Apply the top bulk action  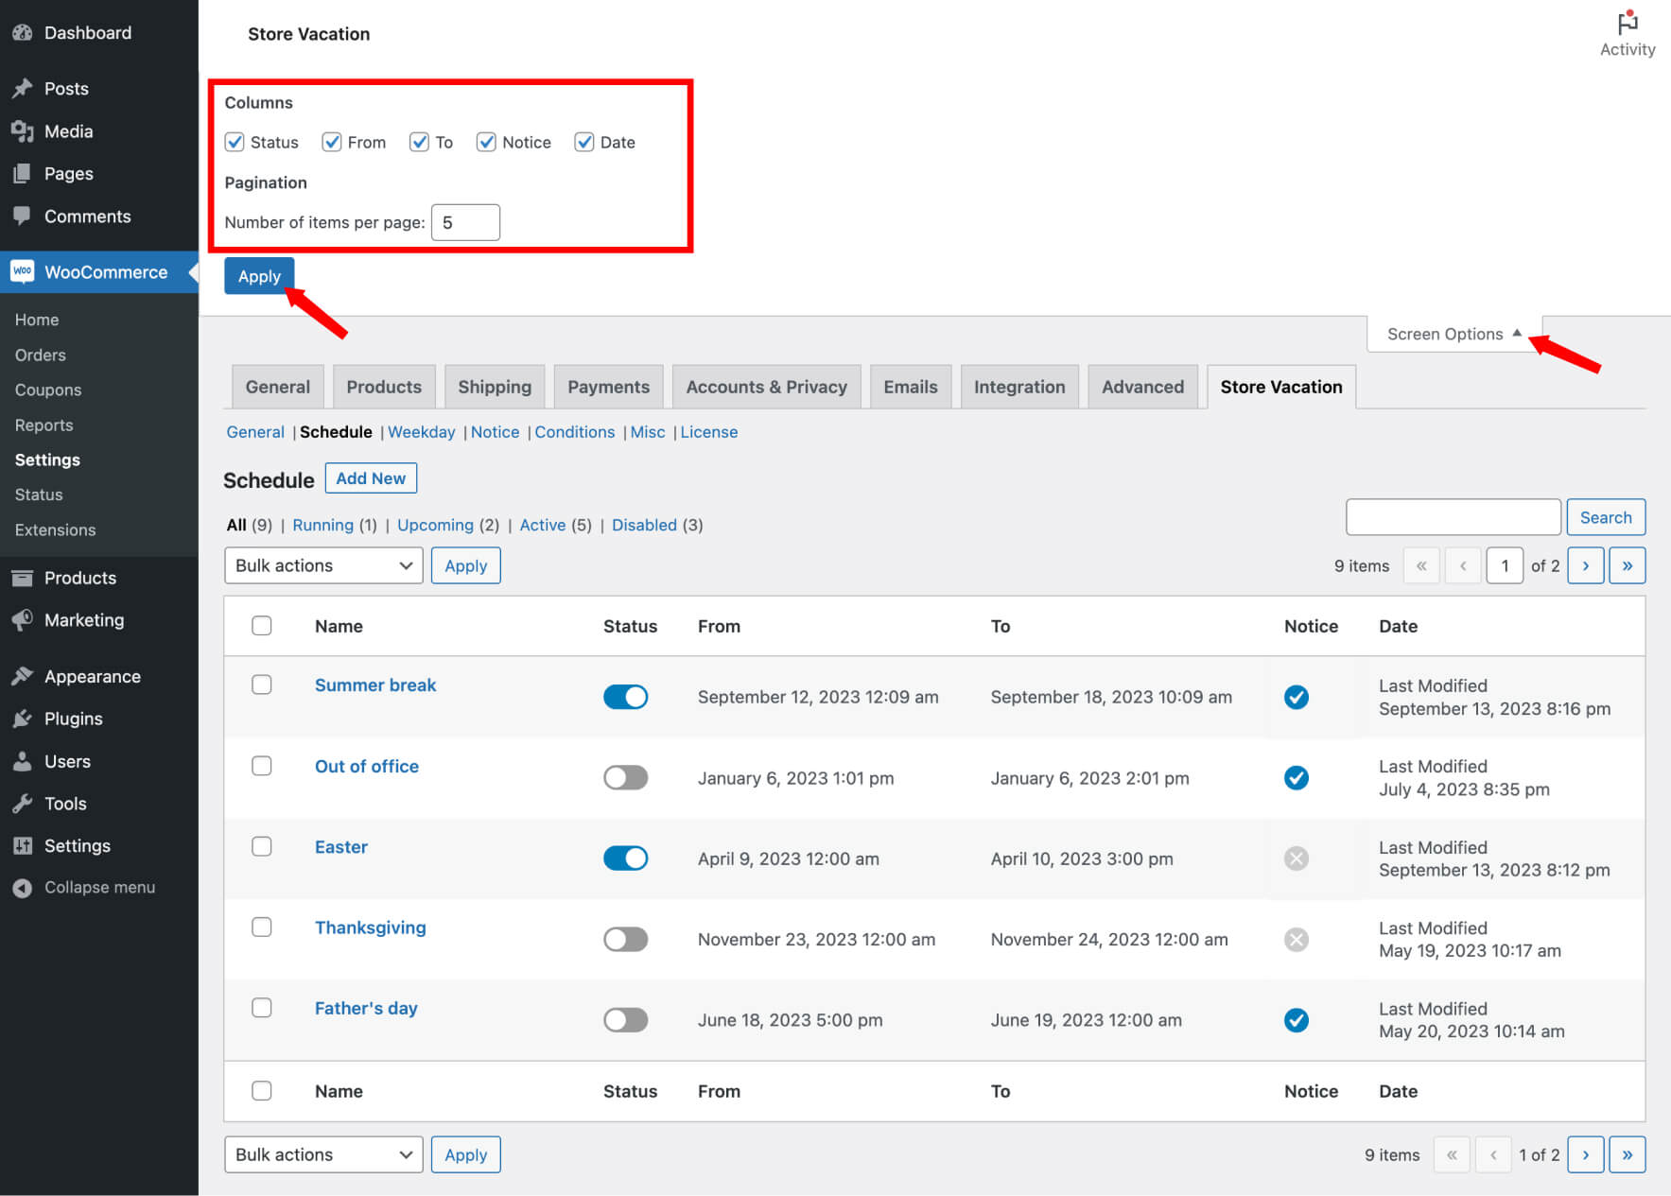465,565
